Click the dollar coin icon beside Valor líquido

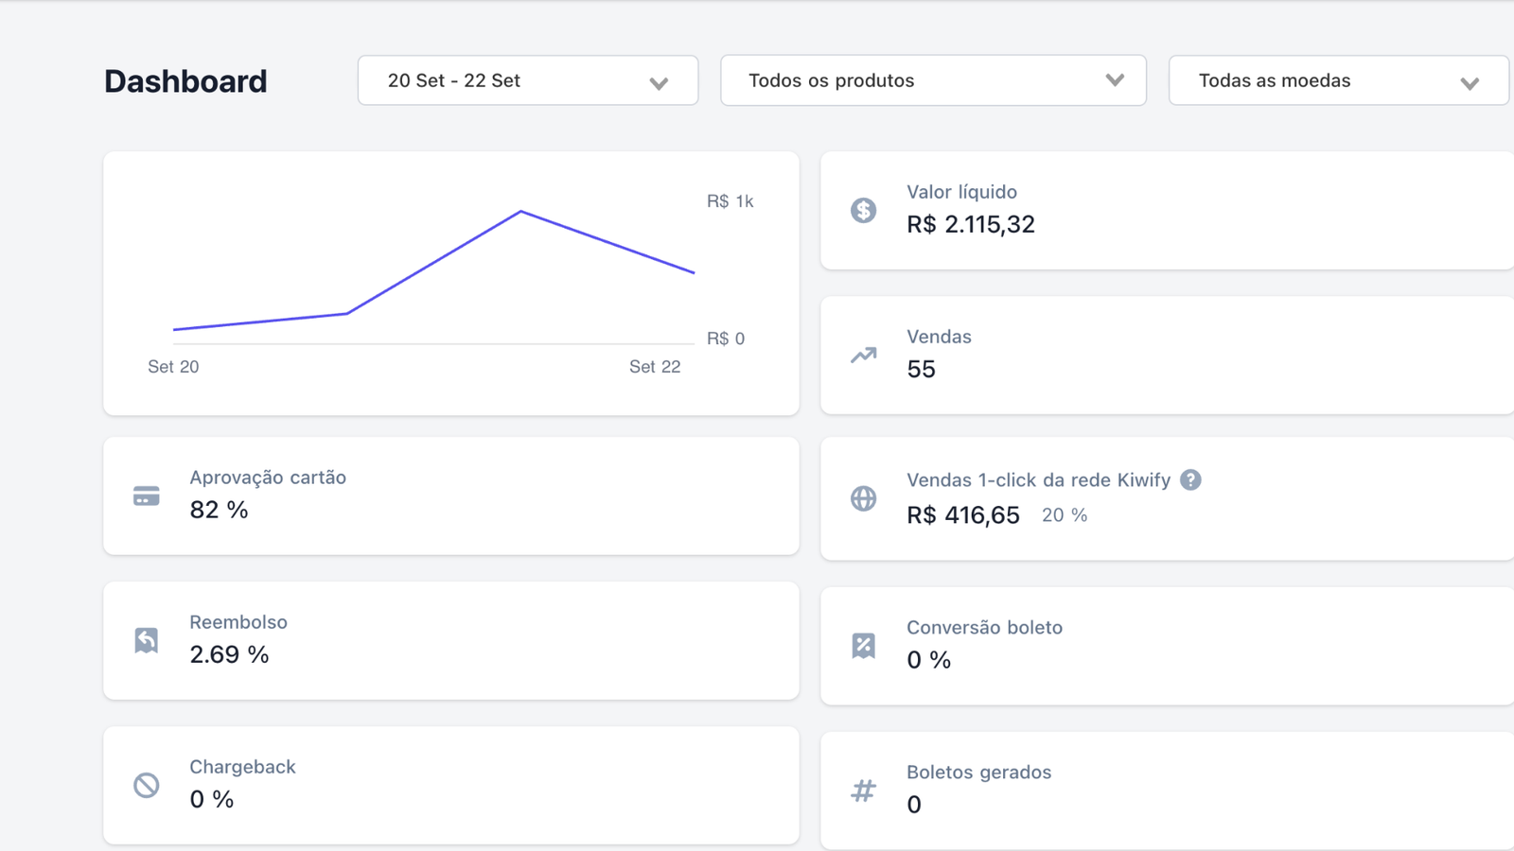pos(863,210)
